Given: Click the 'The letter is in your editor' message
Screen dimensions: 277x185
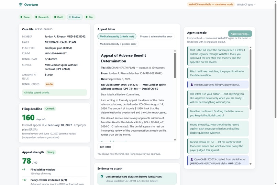Looking at the screenshot, I should point(218,98).
